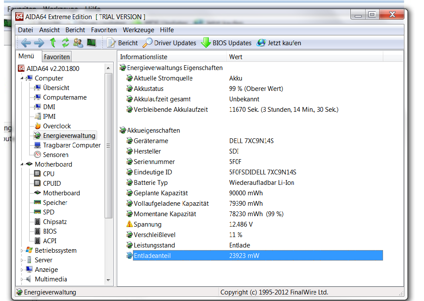Collapse the Computer tree node
424x301 pixels.
22,78
